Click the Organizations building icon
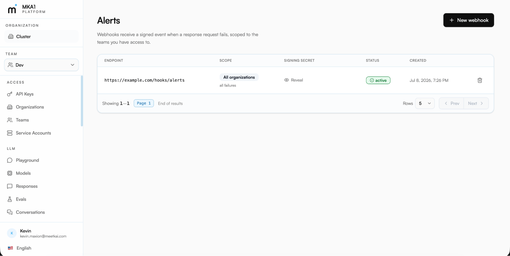The image size is (510, 256). 10,107
